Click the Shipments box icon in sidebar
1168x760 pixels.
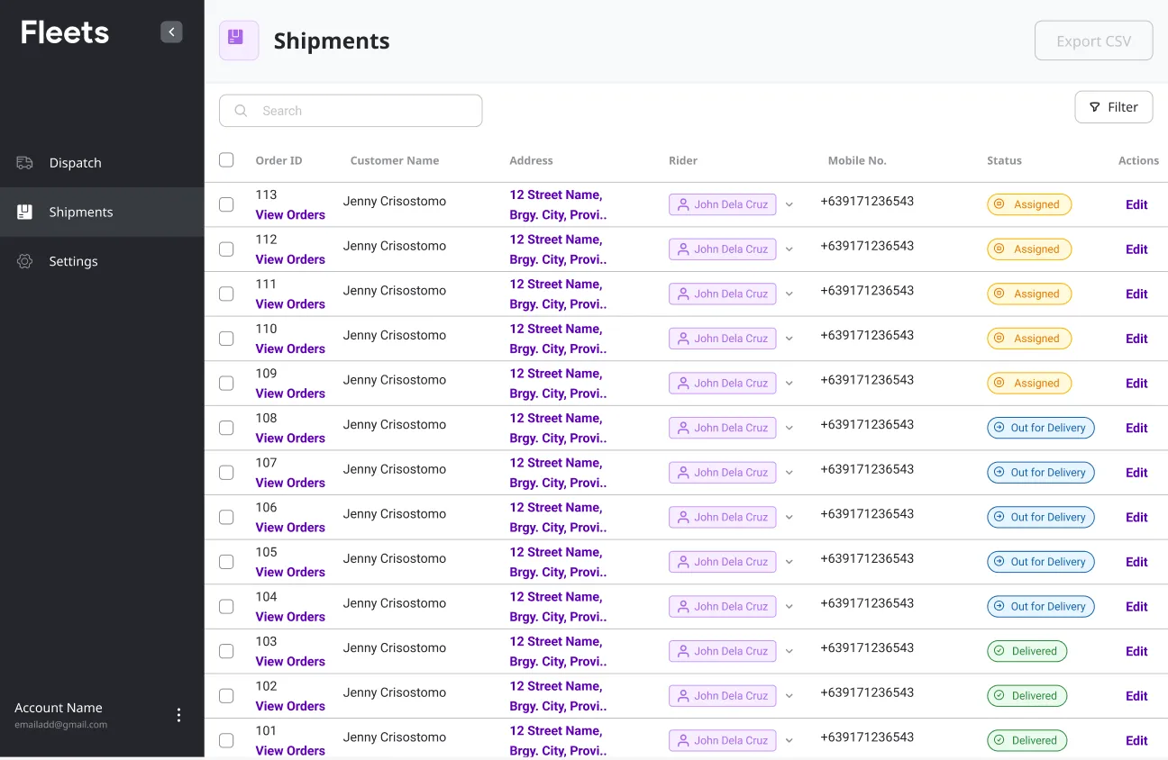[24, 213]
